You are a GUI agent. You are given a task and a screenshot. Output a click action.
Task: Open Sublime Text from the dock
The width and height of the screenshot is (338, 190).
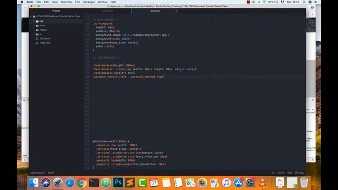pyautogui.click(x=130, y=183)
